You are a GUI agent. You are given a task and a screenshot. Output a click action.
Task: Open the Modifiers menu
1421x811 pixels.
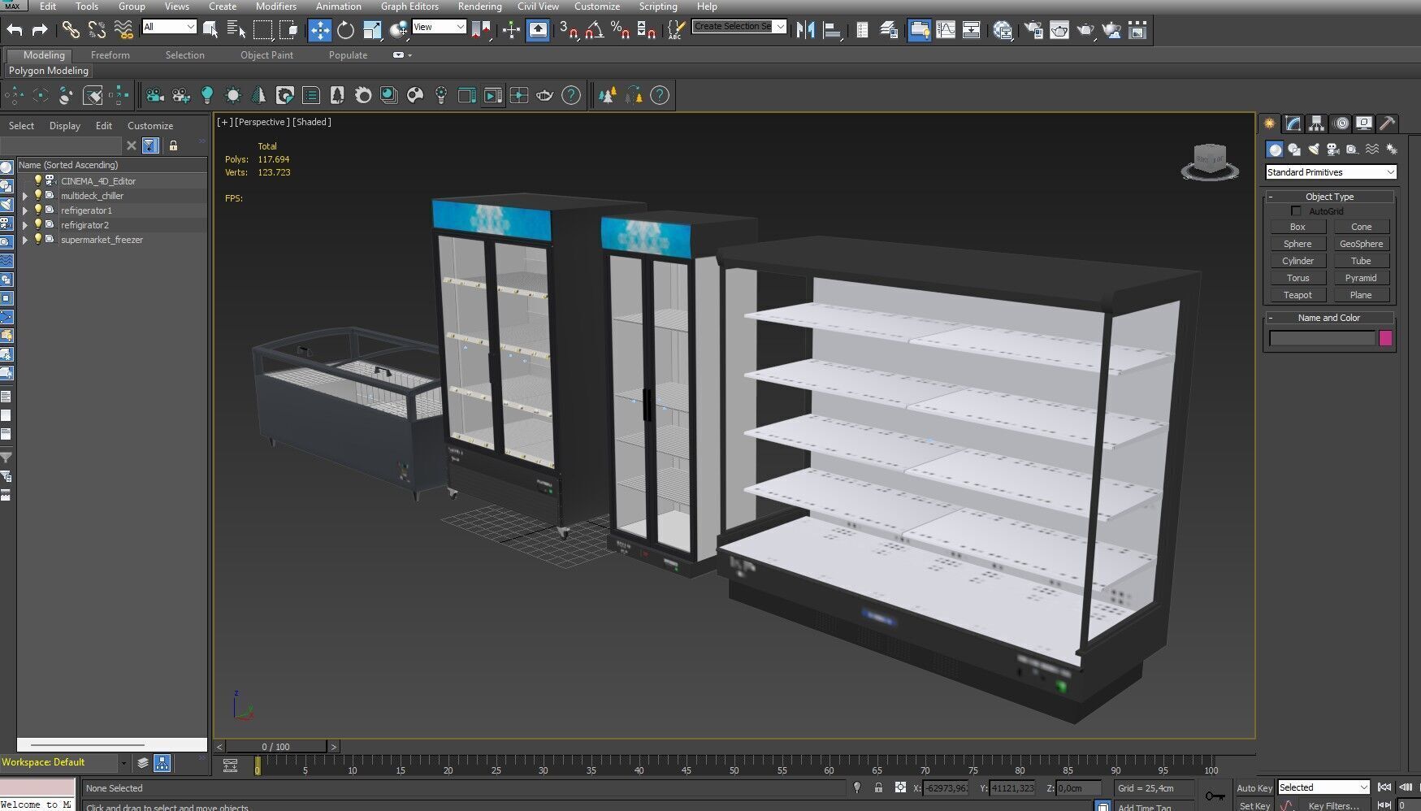click(276, 7)
